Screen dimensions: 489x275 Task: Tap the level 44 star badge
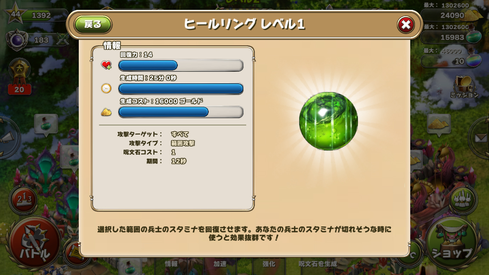[15, 14]
